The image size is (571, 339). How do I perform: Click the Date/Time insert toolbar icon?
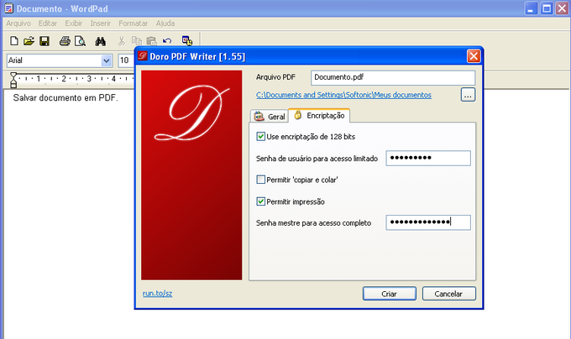[x=187, y=41]
